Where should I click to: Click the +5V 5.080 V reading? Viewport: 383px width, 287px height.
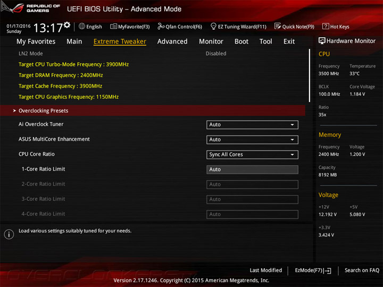357,215
